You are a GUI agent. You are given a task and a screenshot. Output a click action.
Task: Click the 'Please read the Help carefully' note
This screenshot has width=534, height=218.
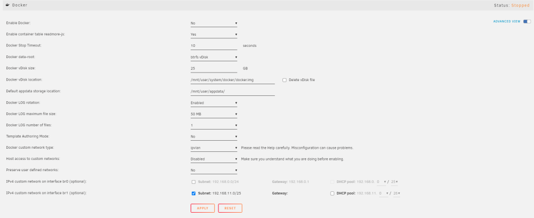[x=297, y=148]
